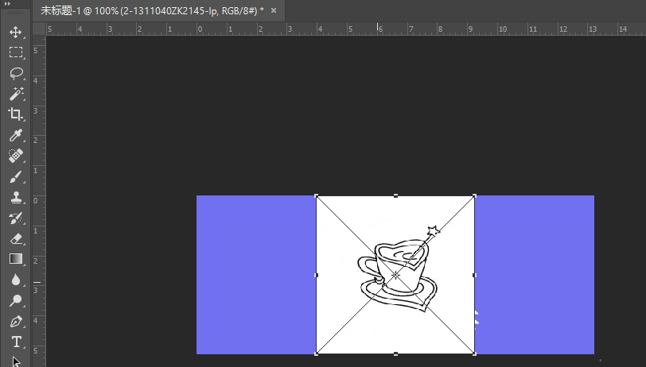
Task: Activate the Horizontal Type tool
Action: click(16, 342)
